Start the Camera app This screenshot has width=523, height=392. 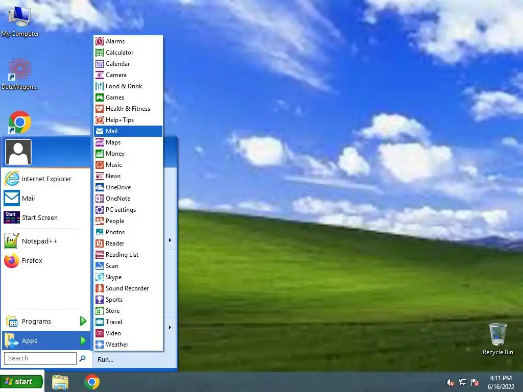128,75
